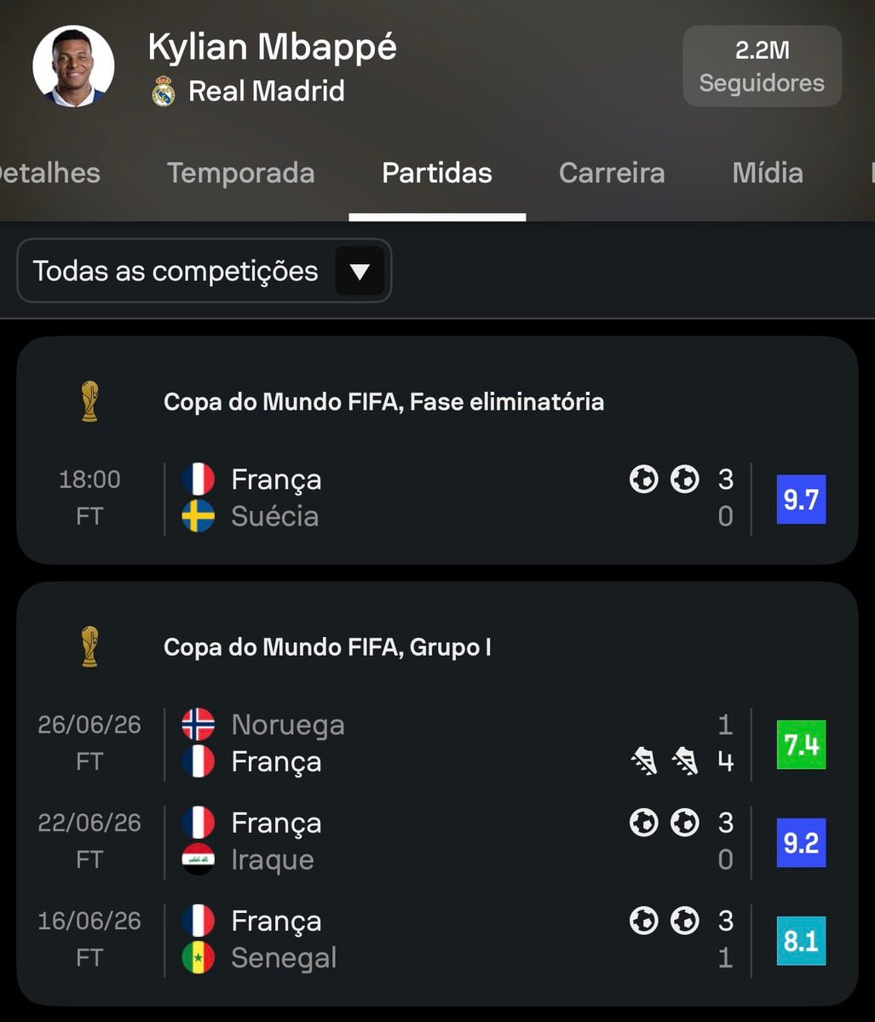Select the green 7.4 rating badge

pyautogui.click(x=801, y=744)
